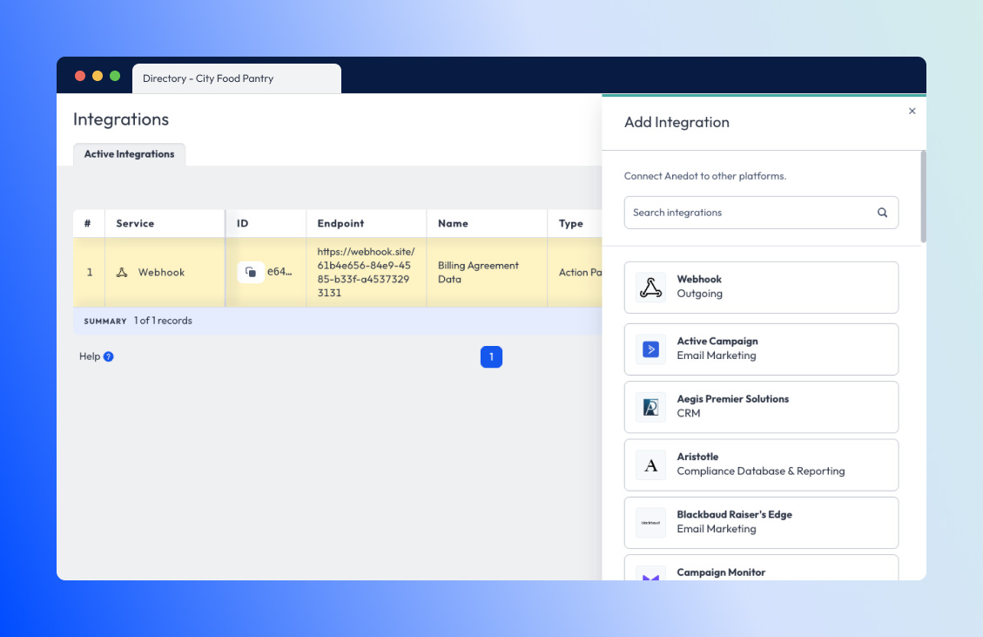Screen dimensions: 983x637
Task: Close the Add Integration panel
Action: pyautogui.click(x=912, y=111)
